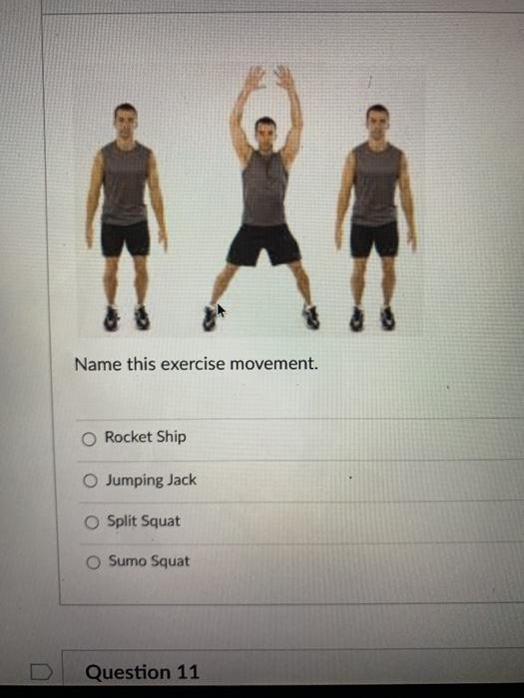Click the "Sumo Squat" answer label text

150,560
